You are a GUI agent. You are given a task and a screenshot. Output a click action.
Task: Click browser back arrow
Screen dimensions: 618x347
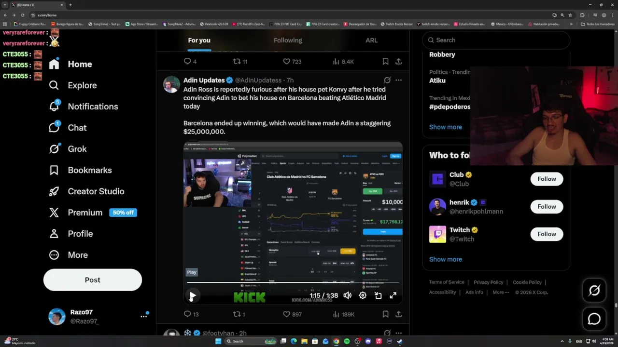coord(5,15)
